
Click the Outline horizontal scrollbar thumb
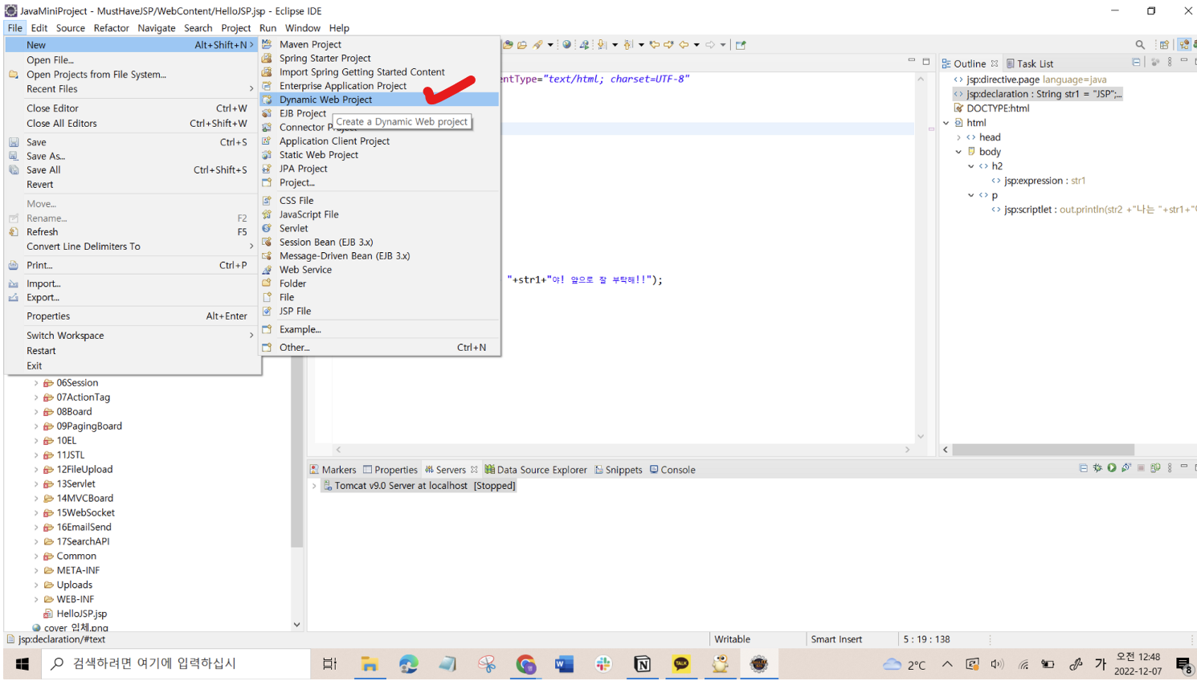1044,450
